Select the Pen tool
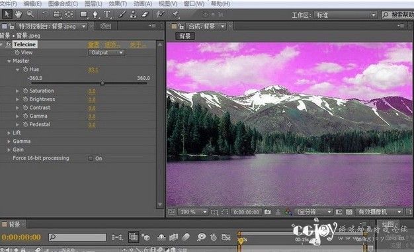The width and height of the screenshot is (414, 252). pos(95,15)
